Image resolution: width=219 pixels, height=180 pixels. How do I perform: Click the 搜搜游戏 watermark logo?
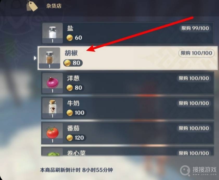[198, 171]
